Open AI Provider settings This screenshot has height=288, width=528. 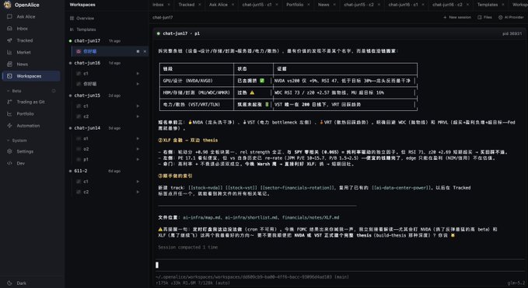[511, 17]
